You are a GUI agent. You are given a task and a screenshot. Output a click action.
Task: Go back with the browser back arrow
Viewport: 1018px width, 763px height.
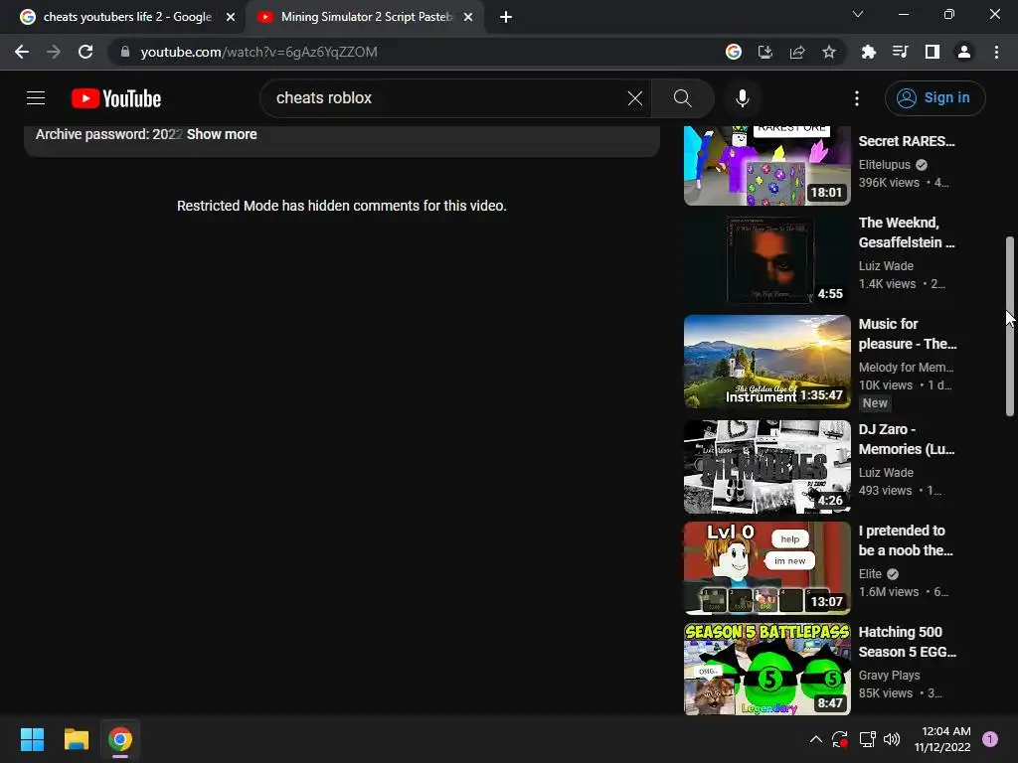22,52
